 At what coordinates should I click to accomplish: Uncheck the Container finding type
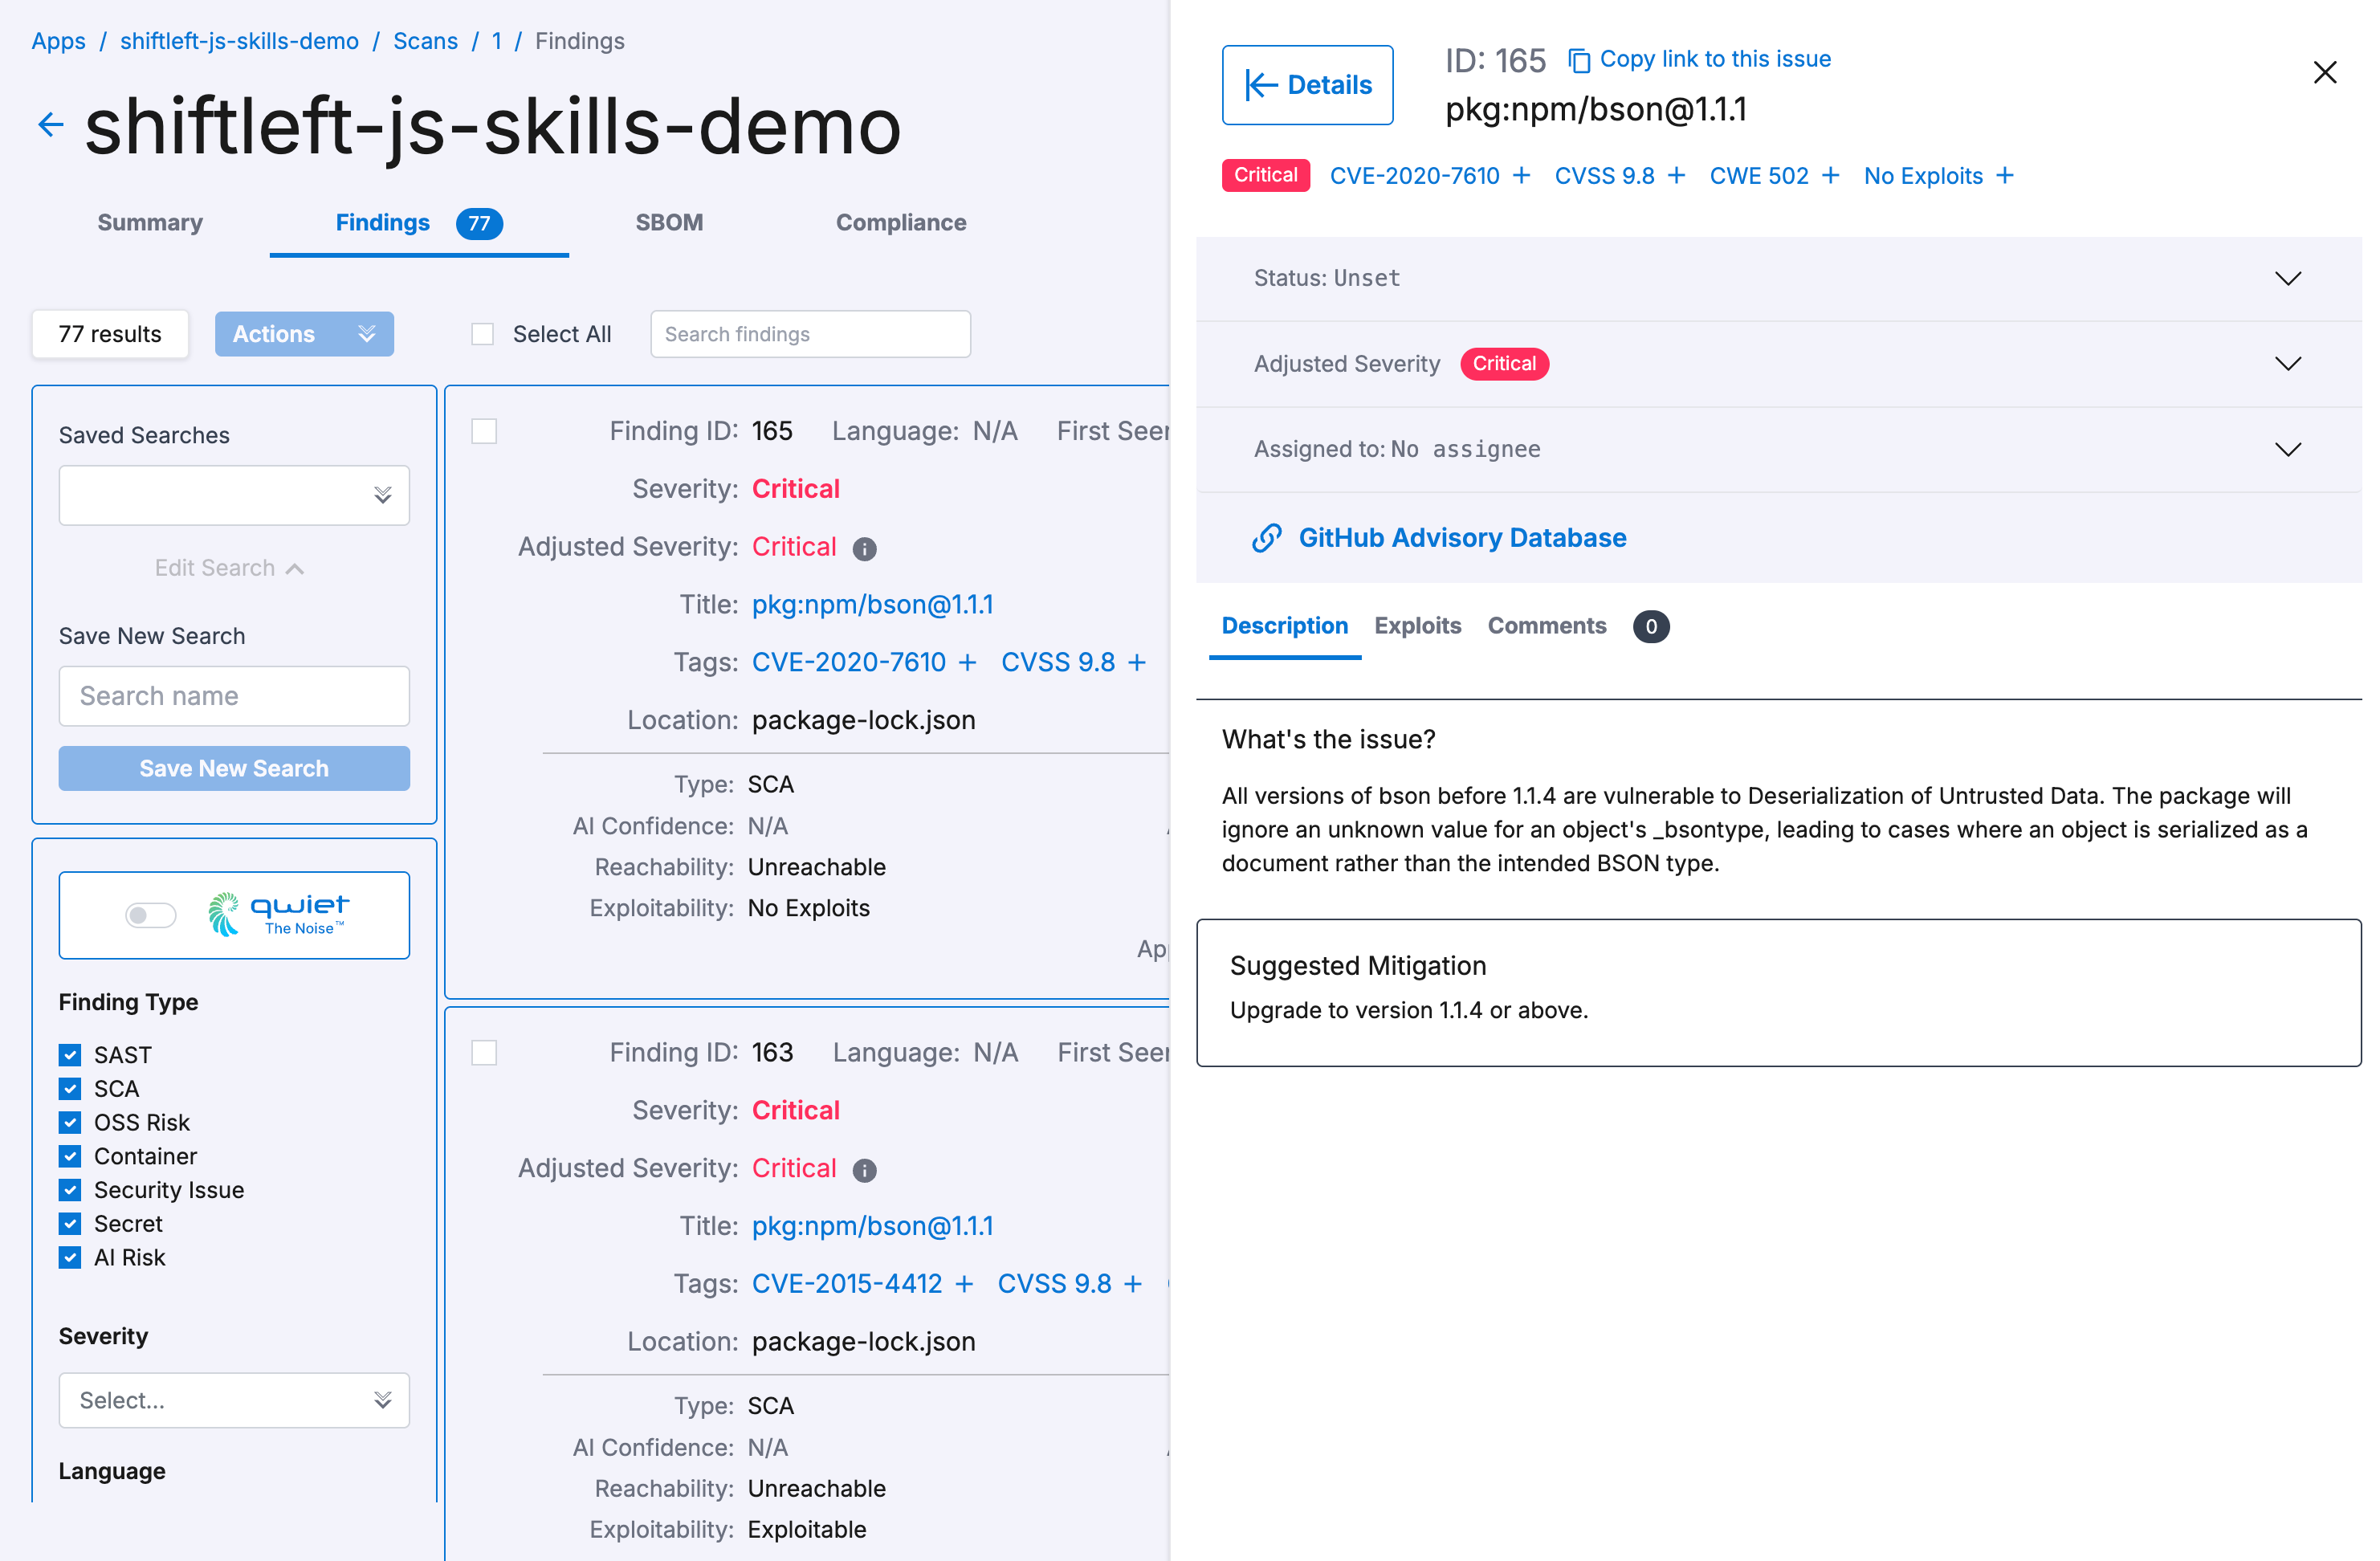(70, 1156)
